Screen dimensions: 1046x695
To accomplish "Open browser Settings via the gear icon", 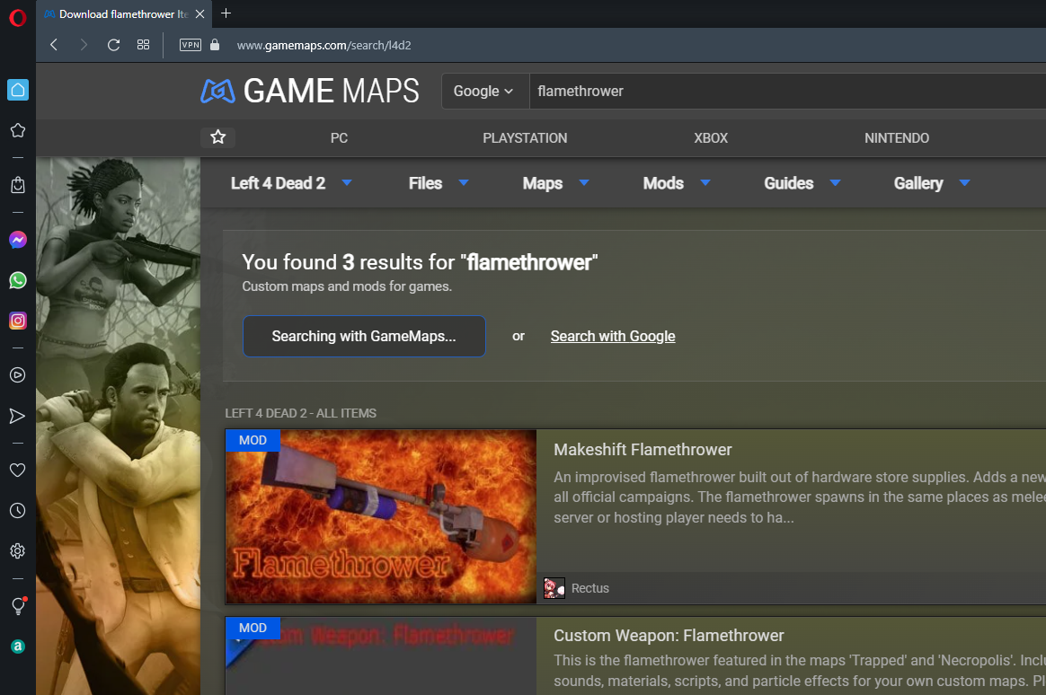I will 17,550.
